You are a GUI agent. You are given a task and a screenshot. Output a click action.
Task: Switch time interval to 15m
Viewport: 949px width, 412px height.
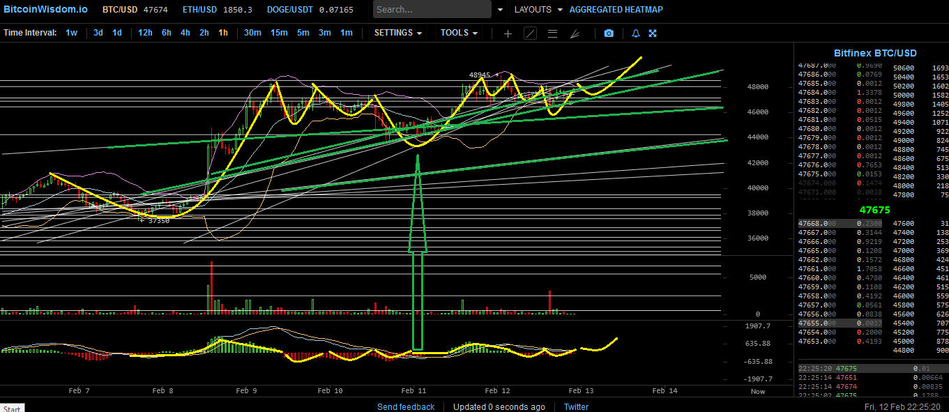tap(279, 33)
